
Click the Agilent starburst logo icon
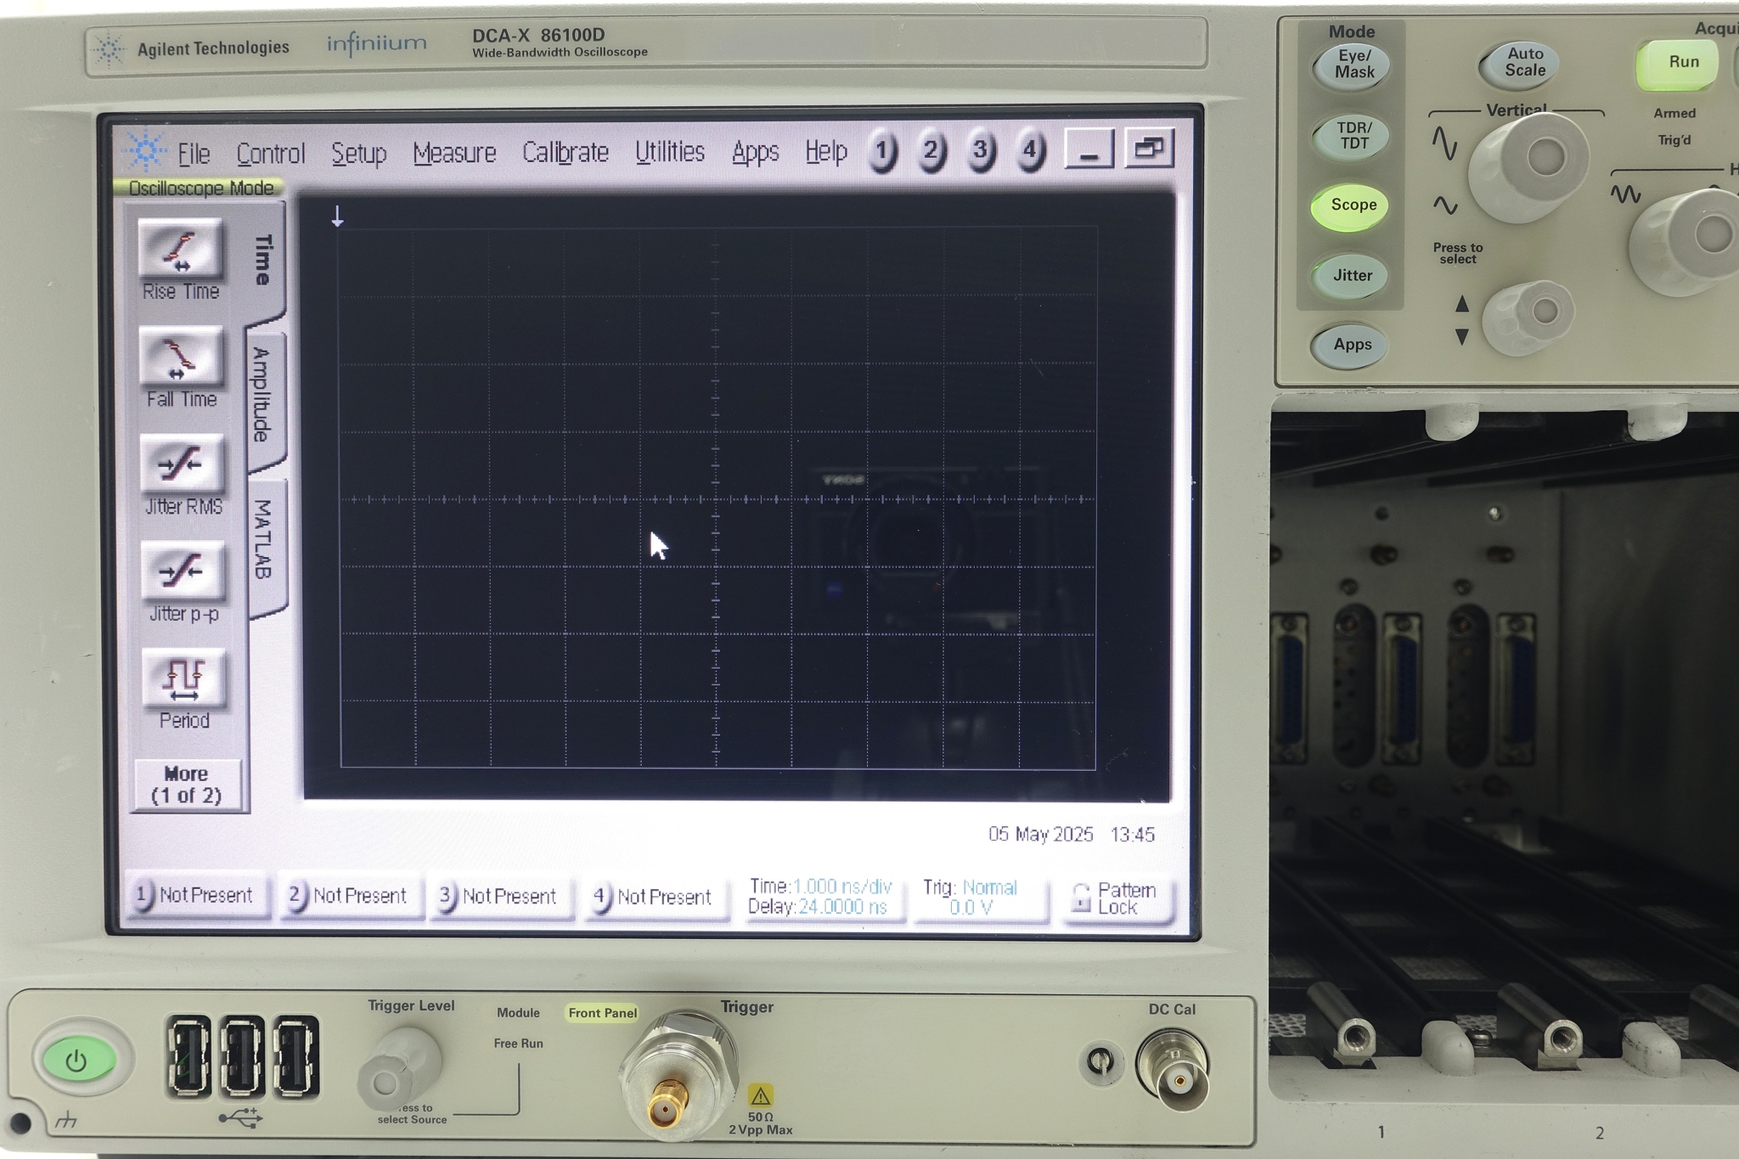[x=145, y=151]
